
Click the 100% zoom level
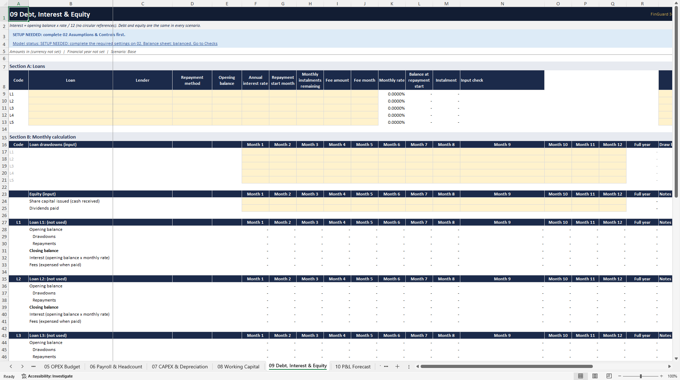click(672, 376)
